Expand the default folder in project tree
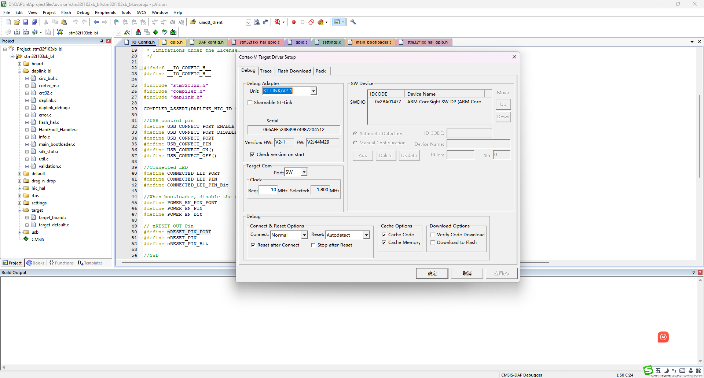The image size is (704, 378). 20,174
